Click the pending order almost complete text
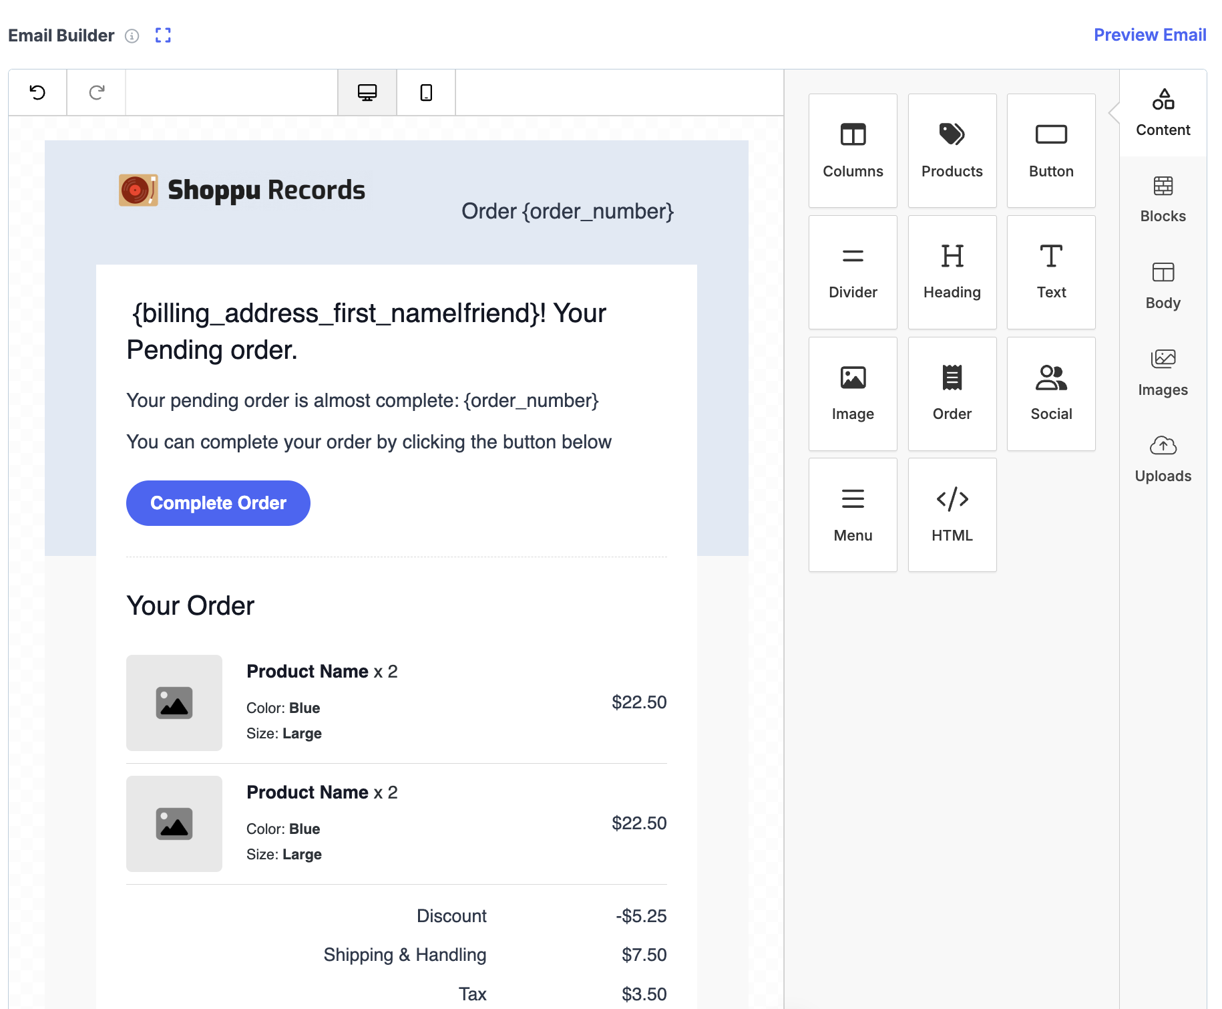 pos(363,400)
